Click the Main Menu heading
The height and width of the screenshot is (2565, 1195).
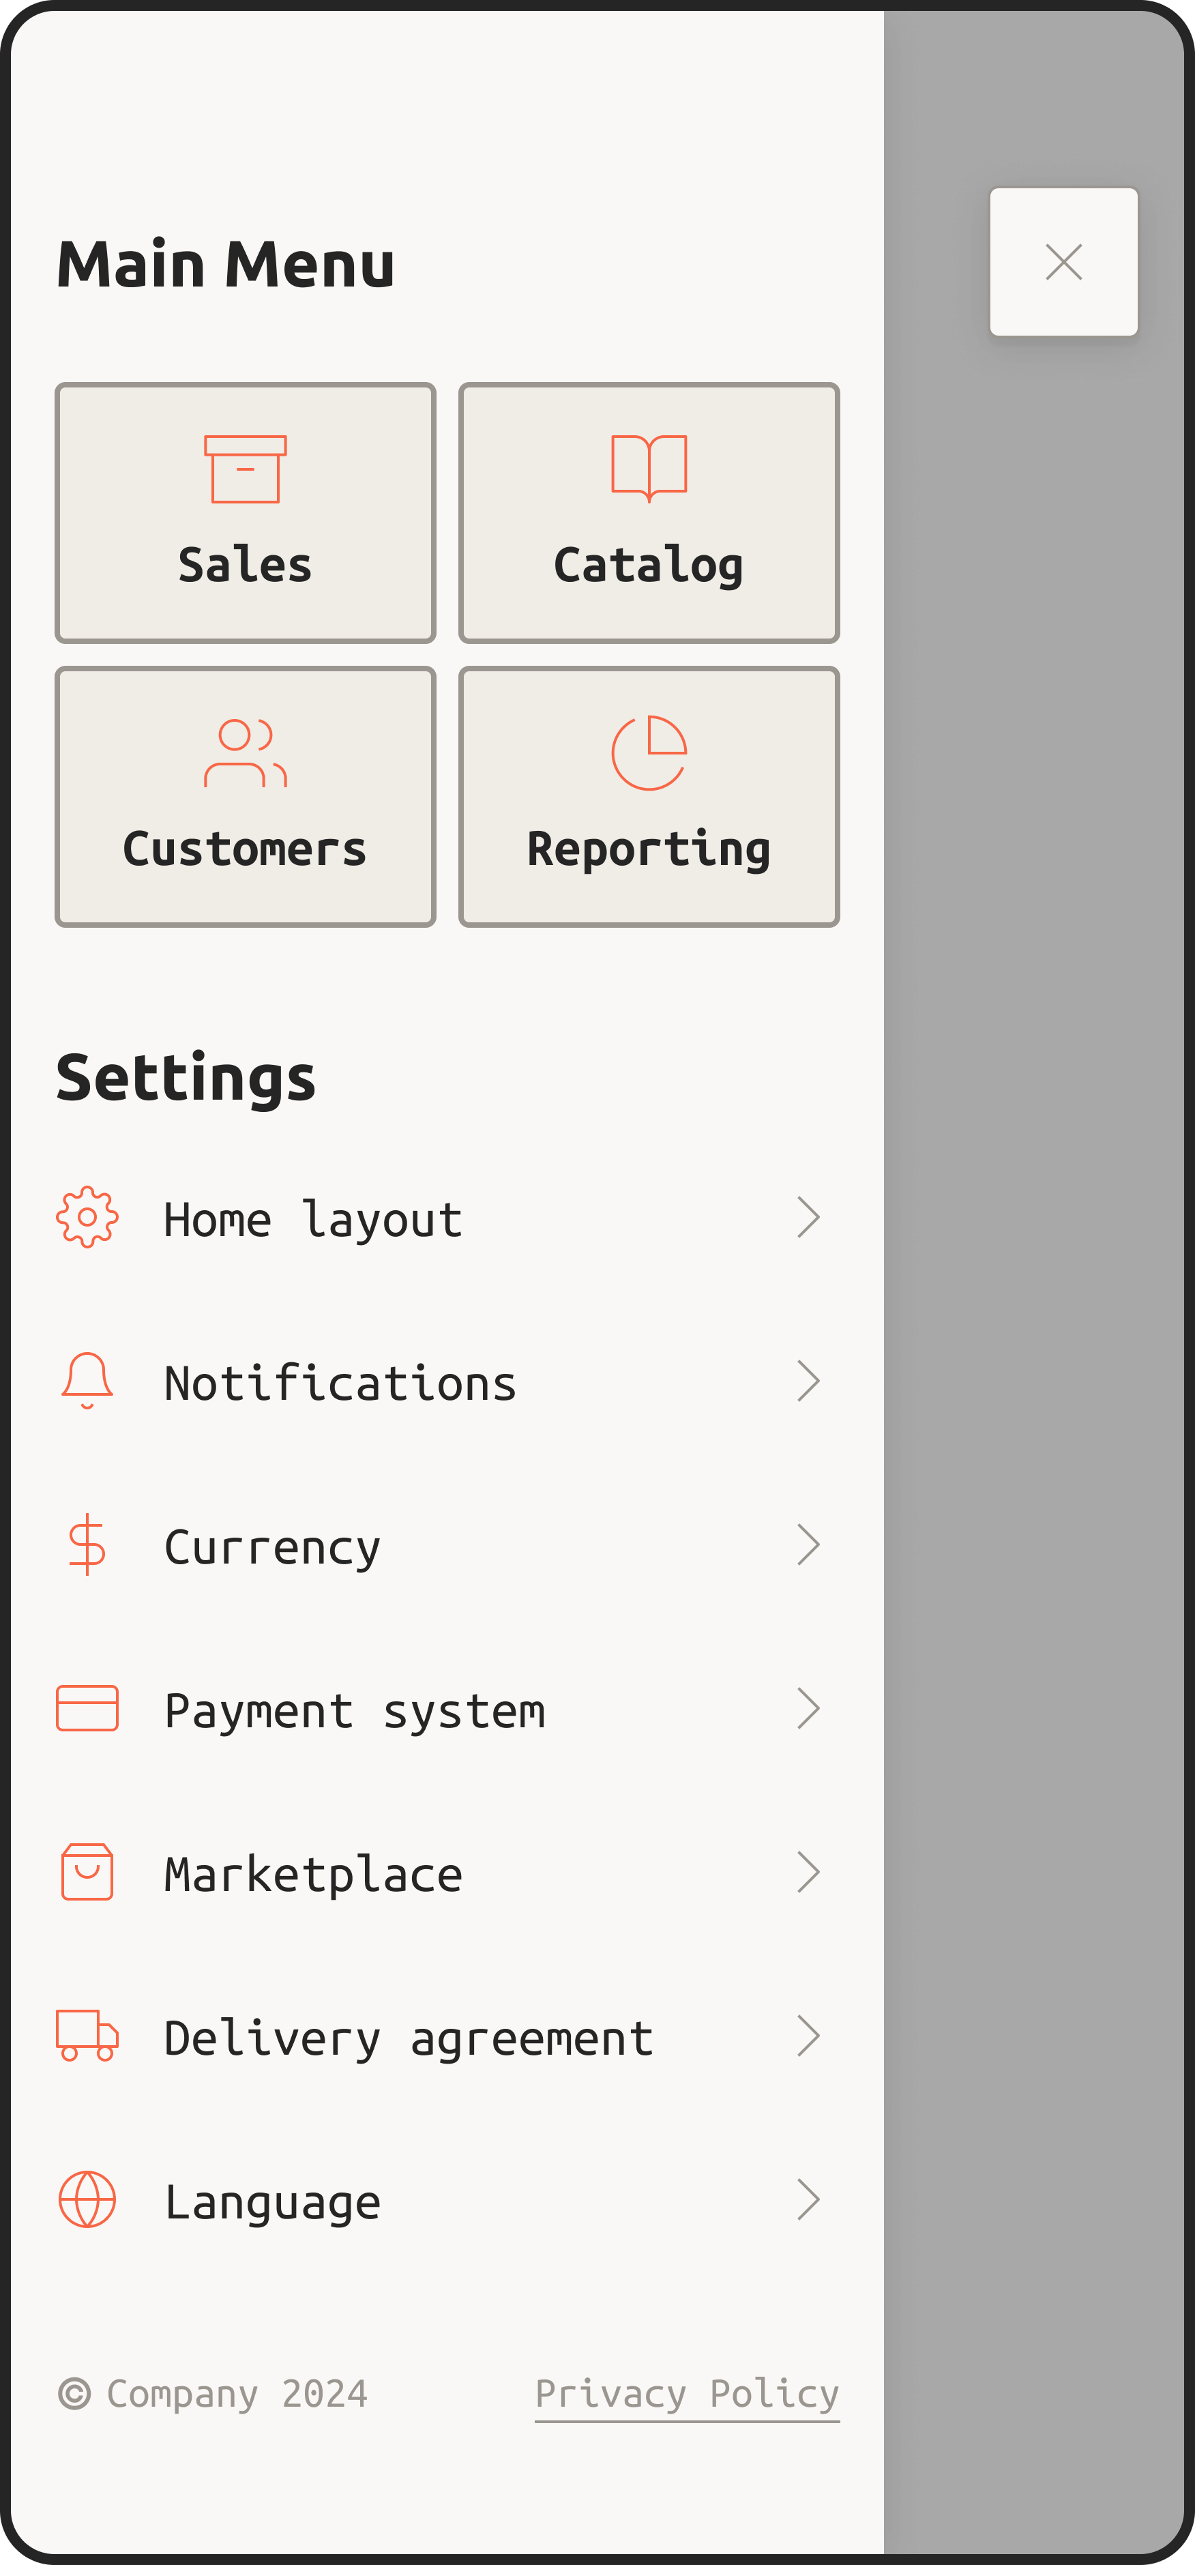coord(226,265)
